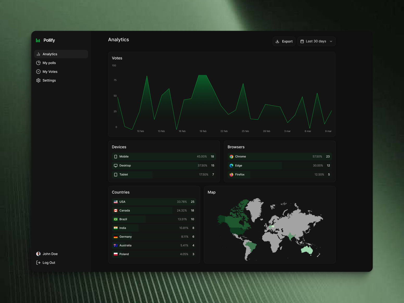Image resolution: width=404 pixels, height=303 pixels.
Task: Click the '33.78%' USA value
Action: pyautogui.click(x=182, y=202)
